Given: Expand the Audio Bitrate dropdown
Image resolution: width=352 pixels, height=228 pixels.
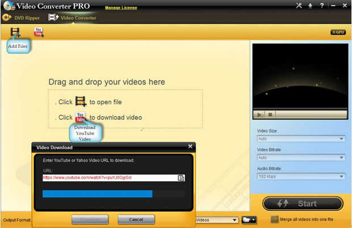Looking at the screenshot, I should point(300,176).
